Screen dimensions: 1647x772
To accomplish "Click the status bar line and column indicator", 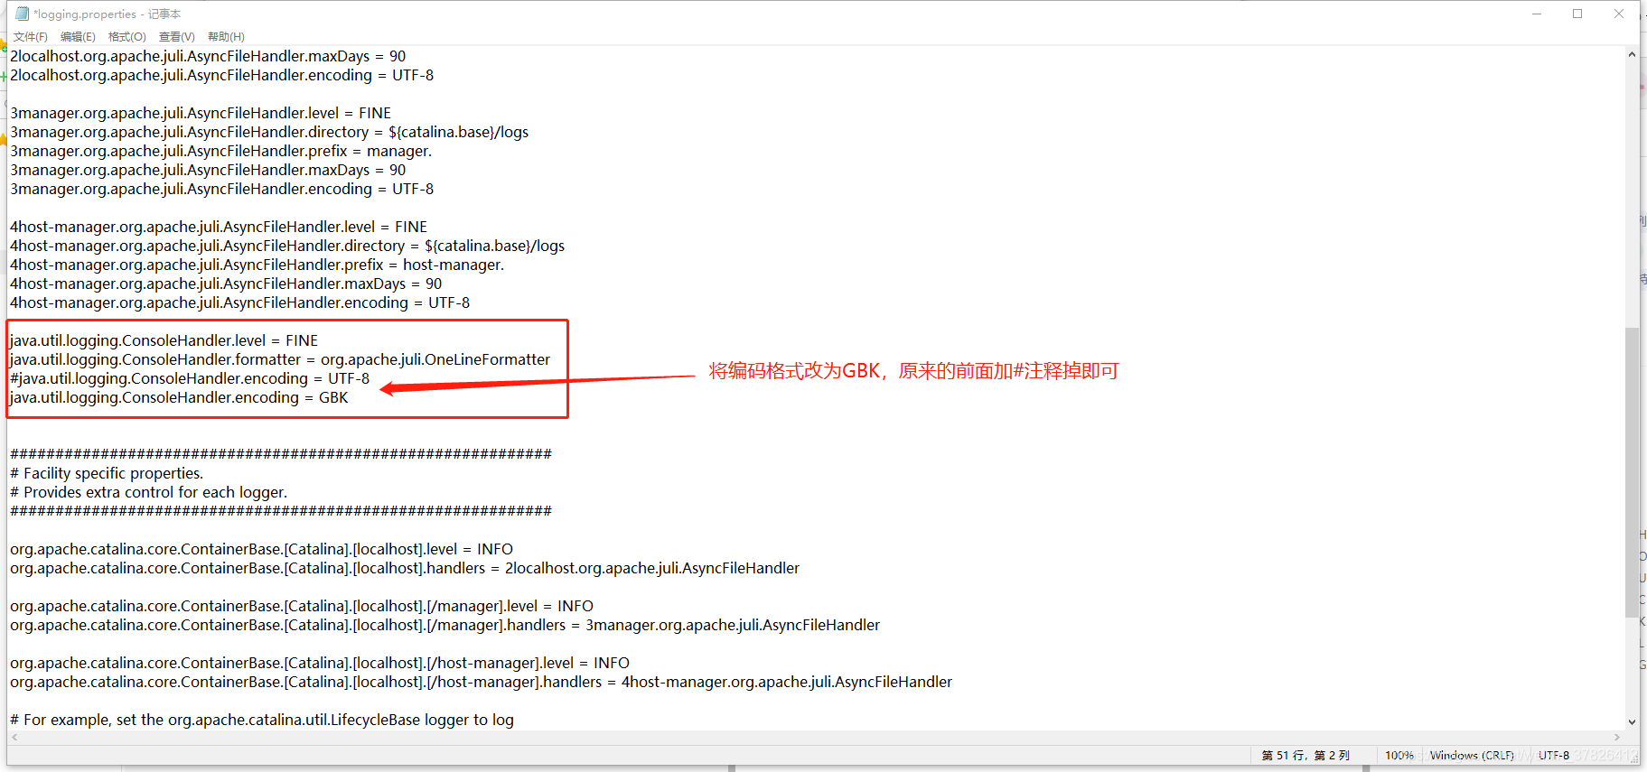I will [1305, 756].
